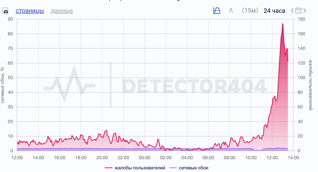Go to previous period with left arrow
This screenshot has height=172, width=318.
point(292,11)
